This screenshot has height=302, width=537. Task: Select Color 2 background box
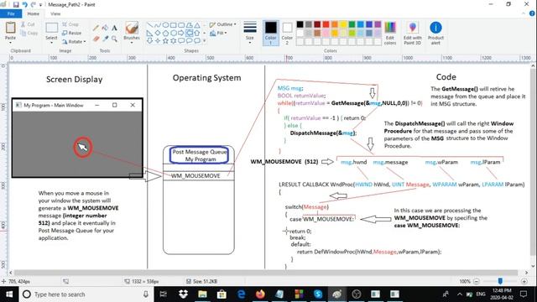(287, 33)
